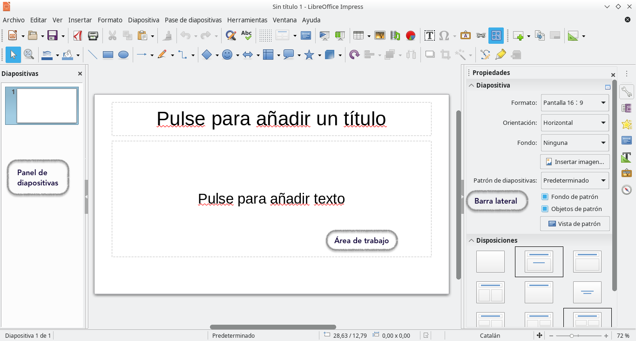Select the Ellipse shape tool
Viewport: 636px width, 341px height.
tap(123, 55)
